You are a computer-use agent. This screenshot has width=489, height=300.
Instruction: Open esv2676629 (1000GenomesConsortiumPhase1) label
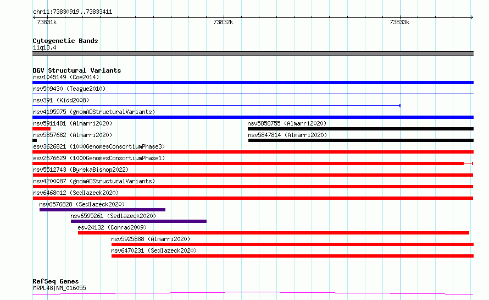click(x=99, y=158)
